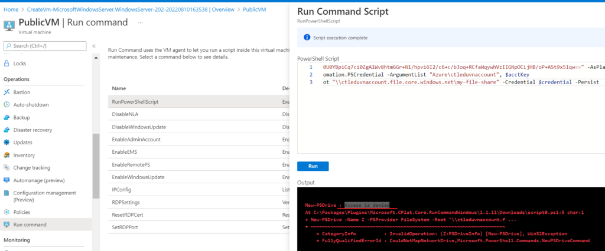This screenshot has height=251, width=605.
Task: Select EnableEMS command row
Action: 199,152
